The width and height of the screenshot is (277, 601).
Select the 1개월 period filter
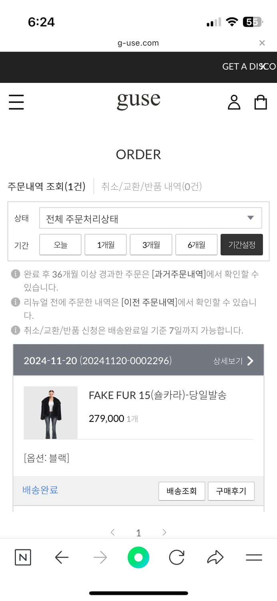tap(106, 244)
